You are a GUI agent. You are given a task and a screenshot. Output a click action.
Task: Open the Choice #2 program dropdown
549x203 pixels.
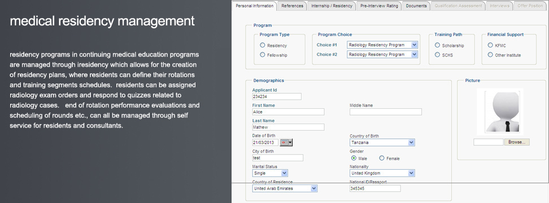click(382, 55)
